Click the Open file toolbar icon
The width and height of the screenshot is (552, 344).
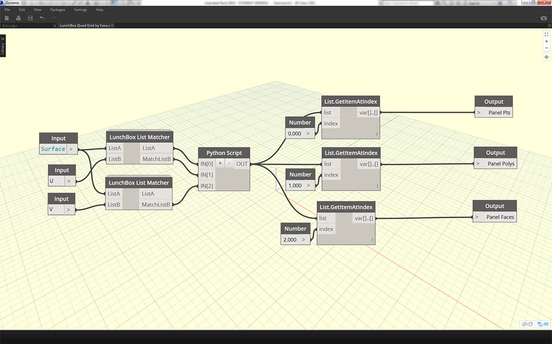tap(18, 18)
